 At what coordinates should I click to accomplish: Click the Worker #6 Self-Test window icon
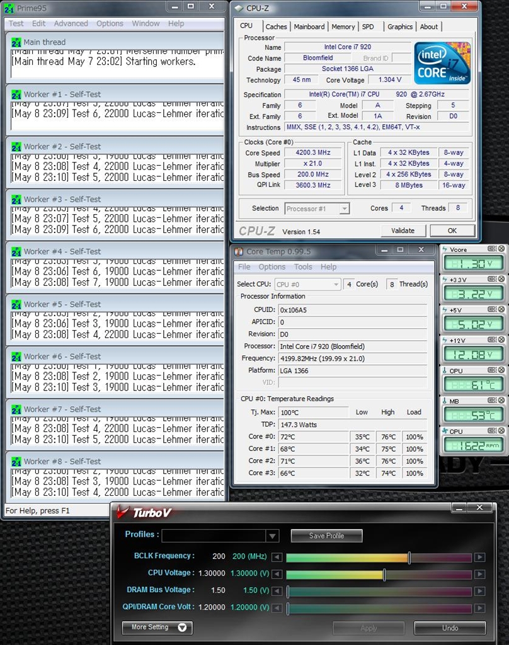16,357
